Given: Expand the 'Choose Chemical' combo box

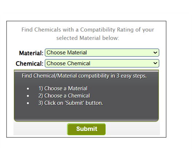Looking at the screenshot, I should pos(102,63).
